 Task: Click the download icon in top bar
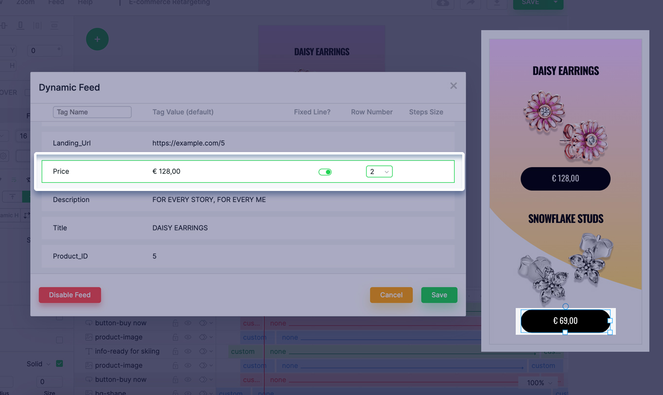tap(496, 3)
